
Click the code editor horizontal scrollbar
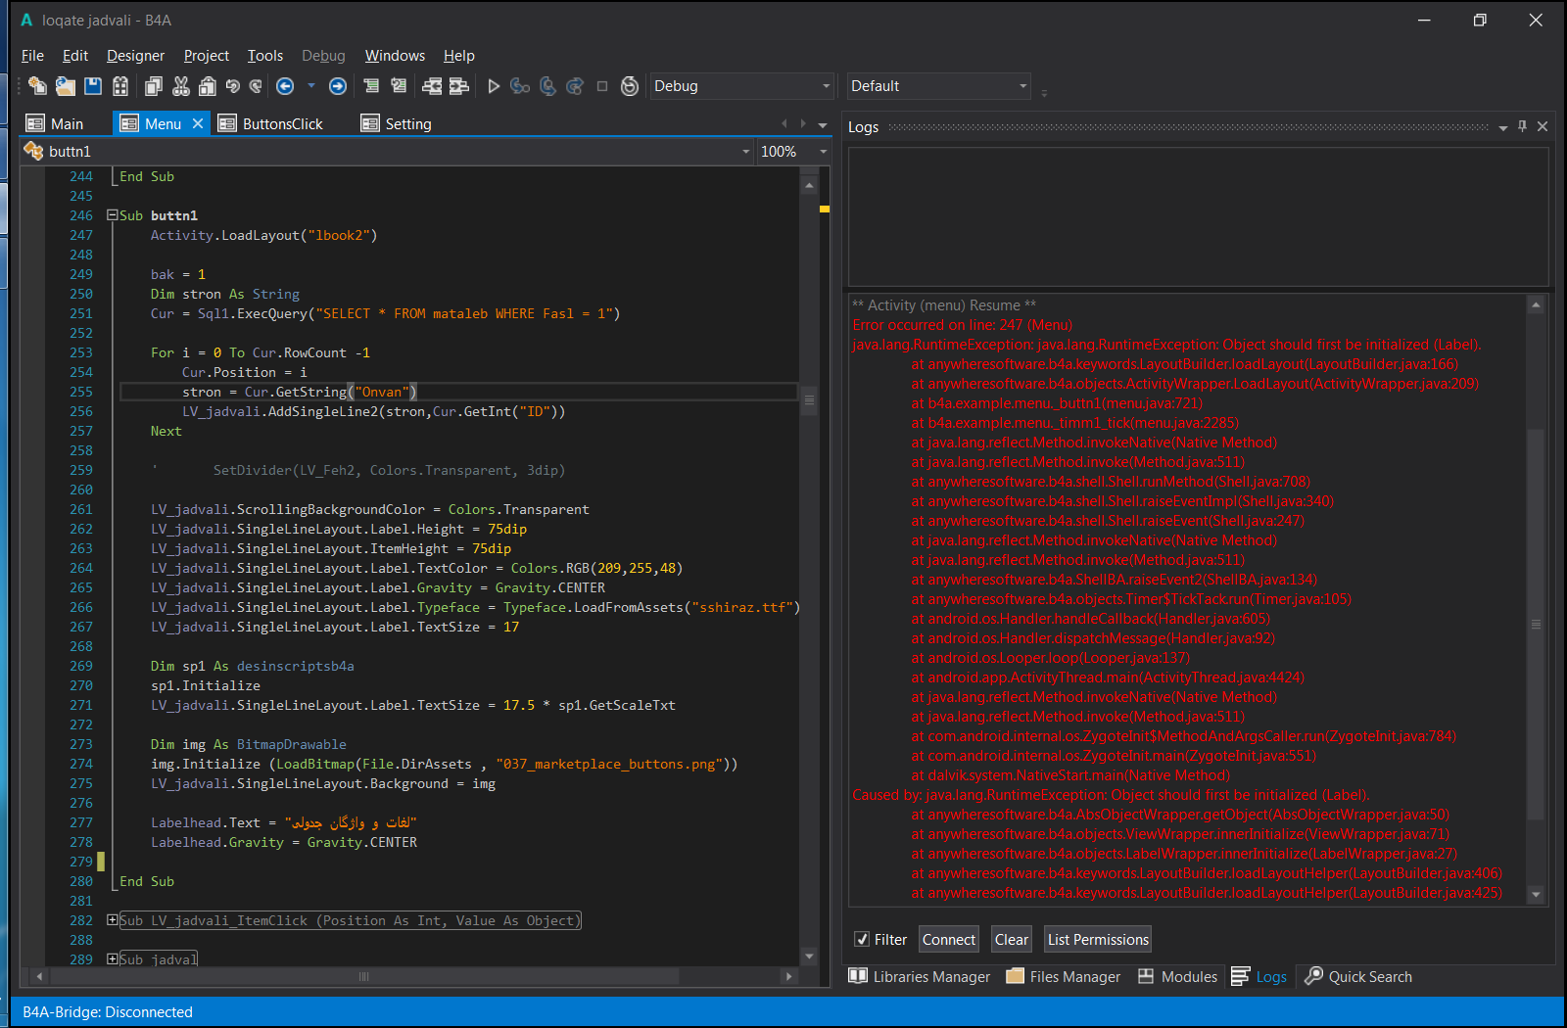tap(364, 976)
